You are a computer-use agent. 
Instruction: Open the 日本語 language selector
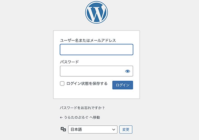(93, 130)
